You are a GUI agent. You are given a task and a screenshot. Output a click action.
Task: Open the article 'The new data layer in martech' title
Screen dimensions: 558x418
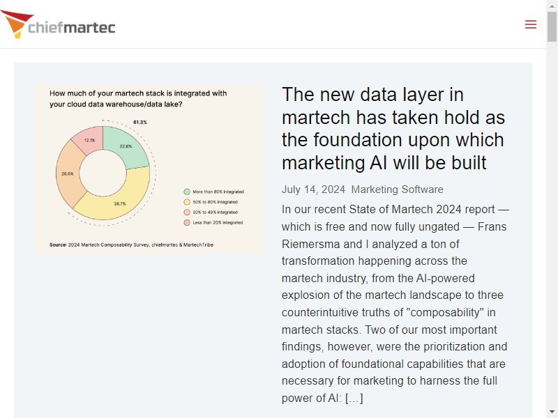pos(393,129)
